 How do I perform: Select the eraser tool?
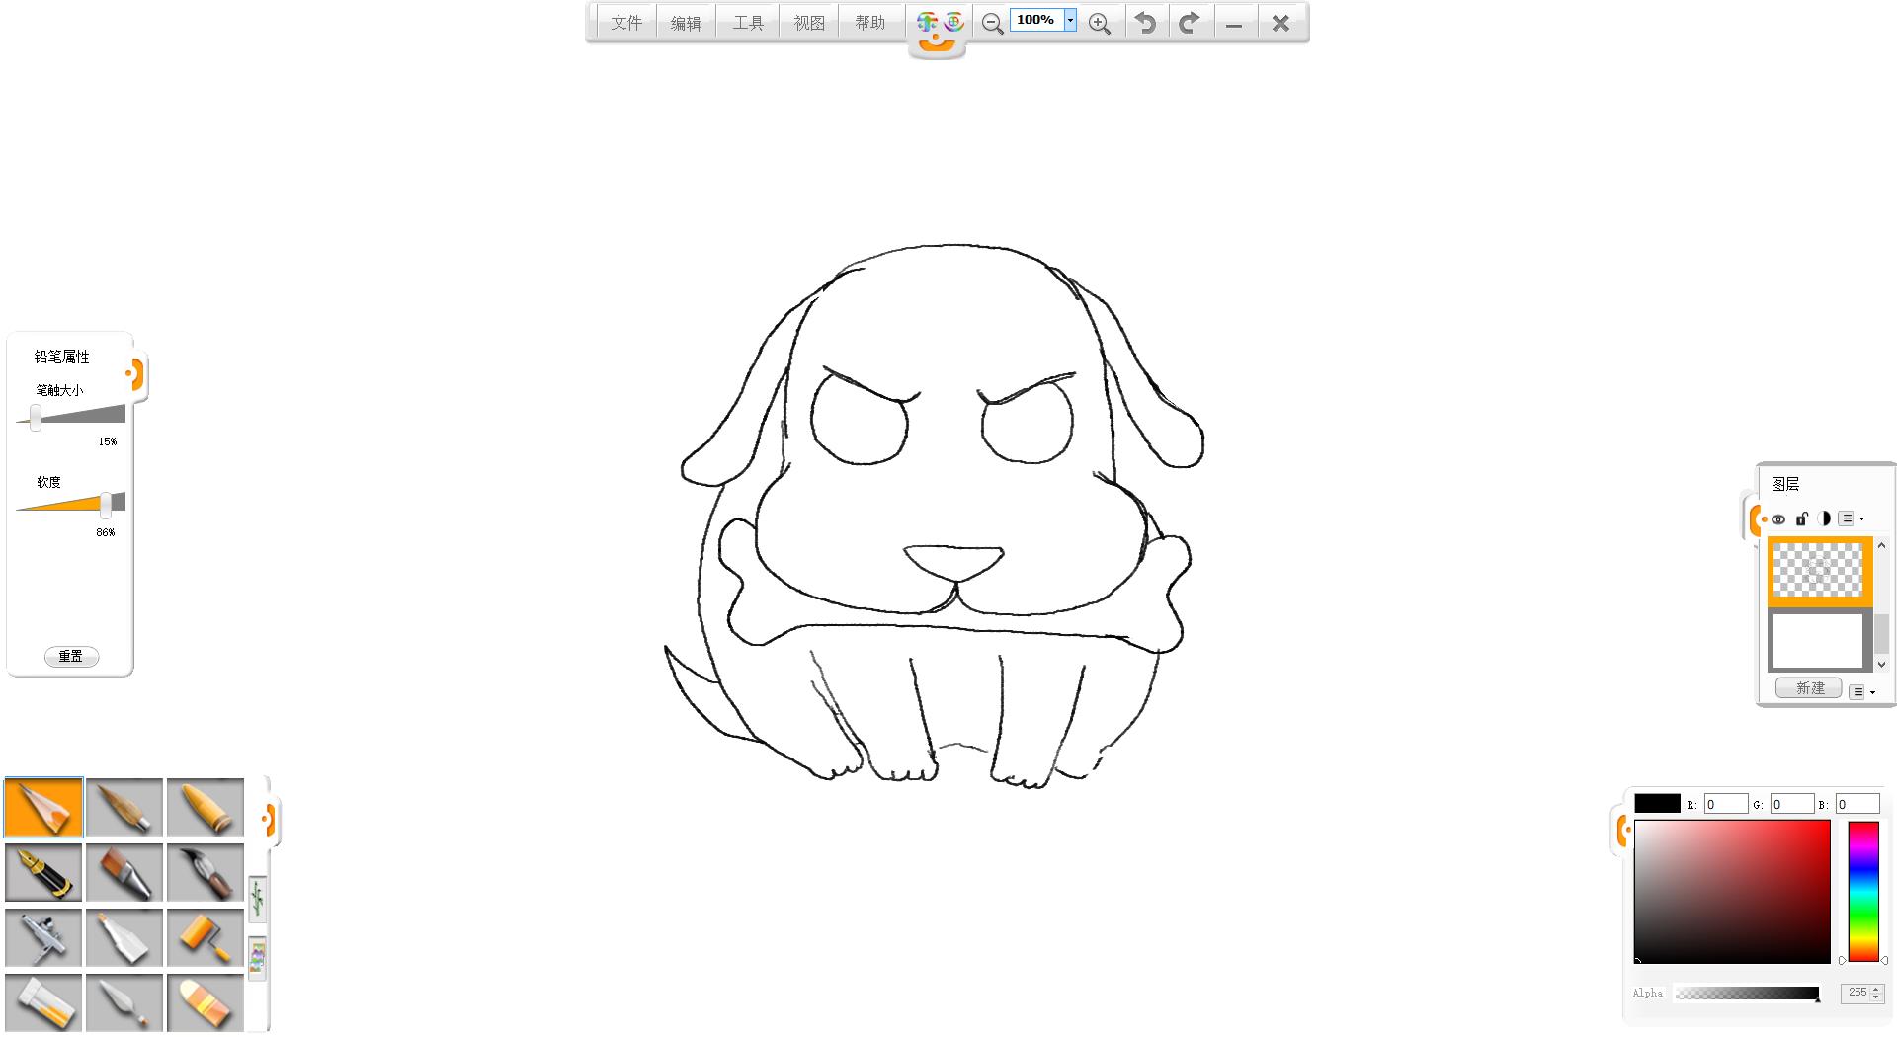click(206, 1002)
